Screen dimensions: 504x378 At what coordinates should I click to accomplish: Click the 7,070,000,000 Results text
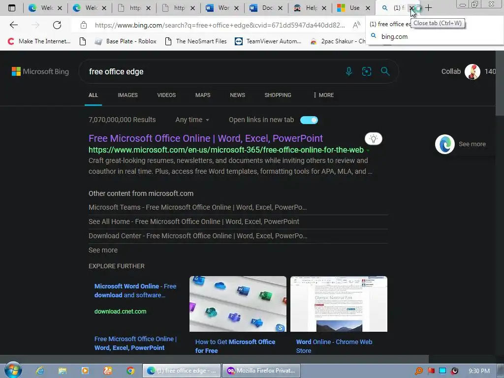122,120
